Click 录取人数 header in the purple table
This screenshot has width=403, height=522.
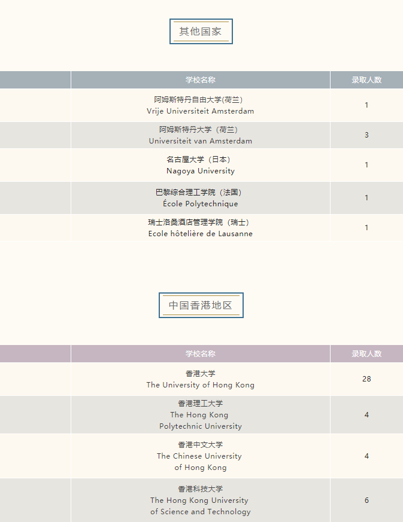point(366,353)
